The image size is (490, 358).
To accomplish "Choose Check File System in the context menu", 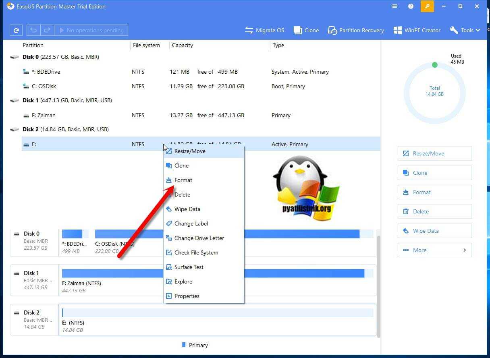I will pyautogui.click(x=203, y=252).
